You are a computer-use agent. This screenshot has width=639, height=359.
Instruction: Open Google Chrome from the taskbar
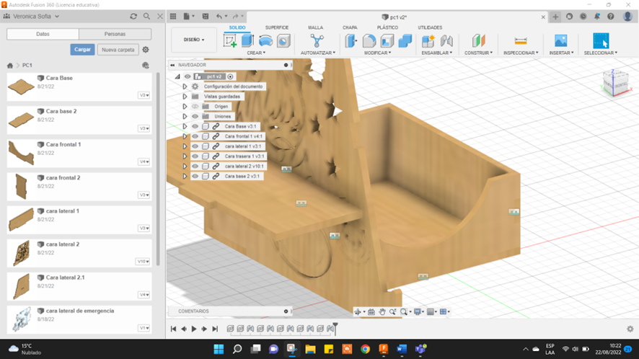click(365, 349)
